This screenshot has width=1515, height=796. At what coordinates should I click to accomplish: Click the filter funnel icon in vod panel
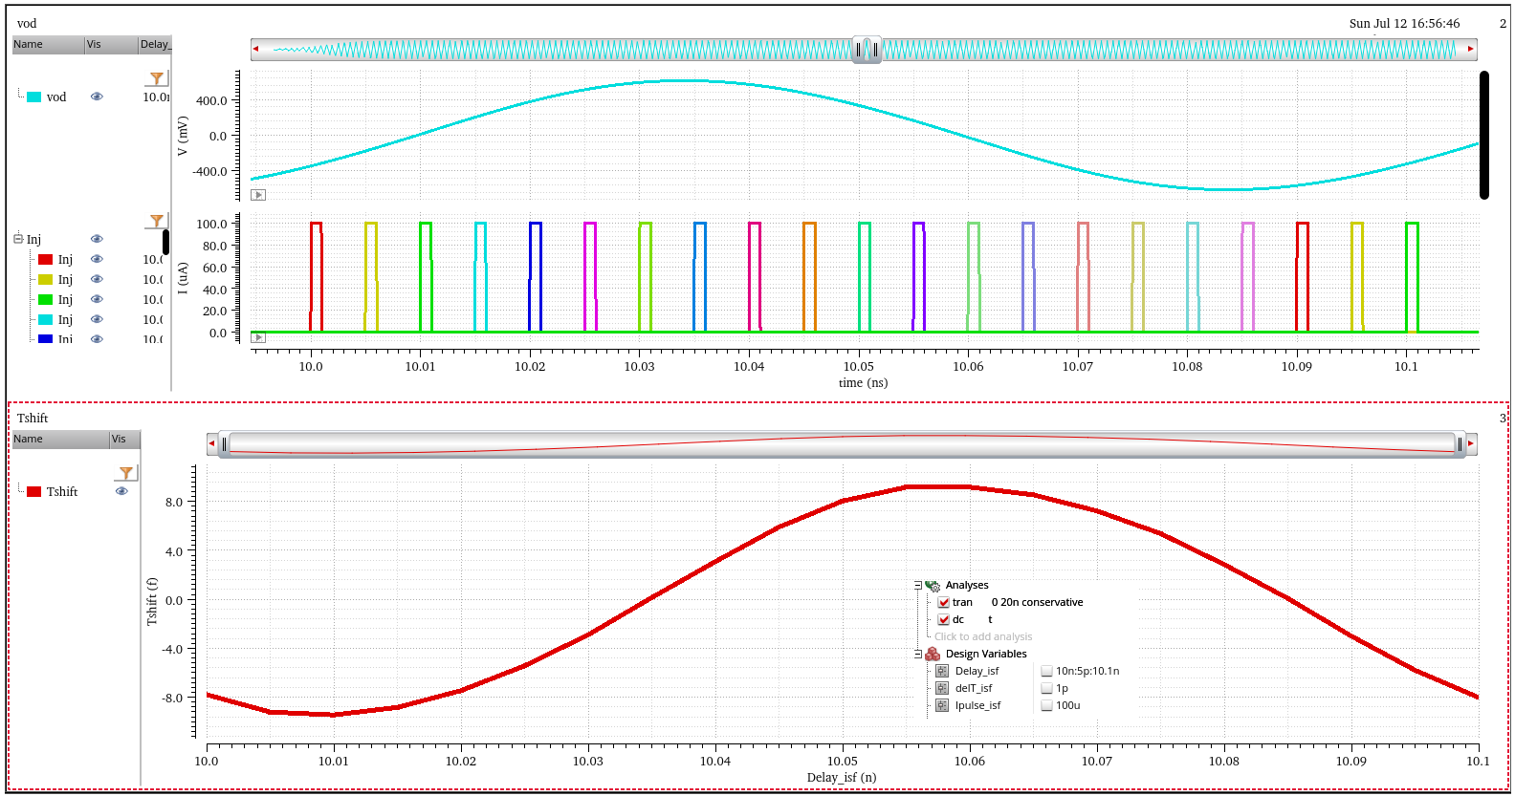click(x=157, y=78)
